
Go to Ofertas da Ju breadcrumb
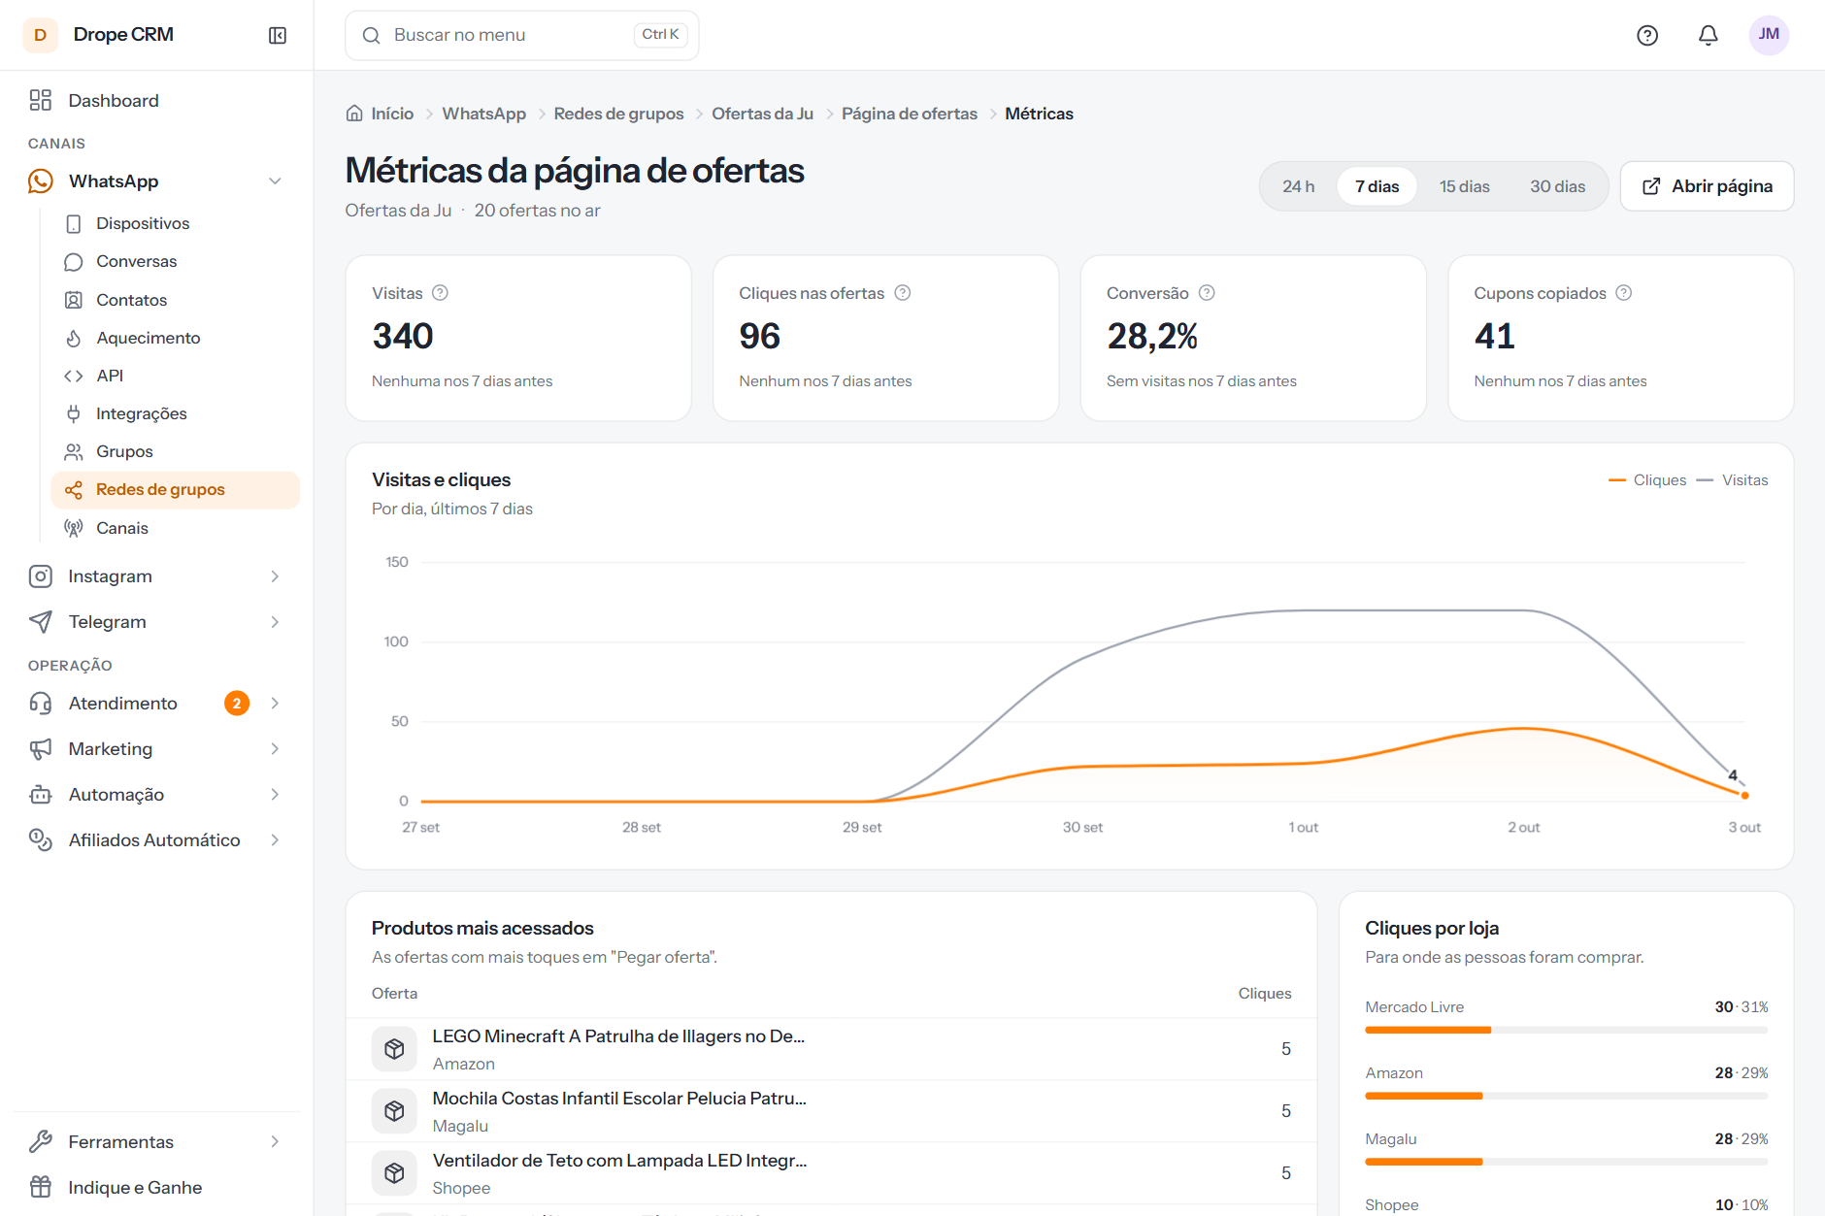click(762, 114)
